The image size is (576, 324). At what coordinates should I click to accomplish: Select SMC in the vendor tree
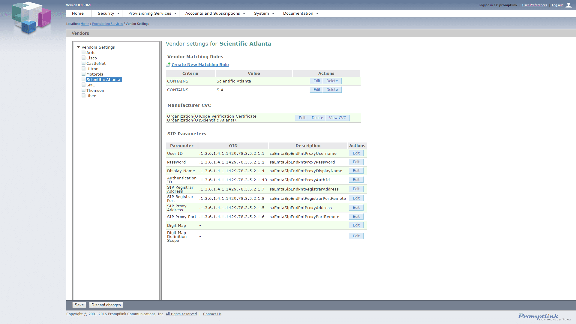tap(91, 85)
